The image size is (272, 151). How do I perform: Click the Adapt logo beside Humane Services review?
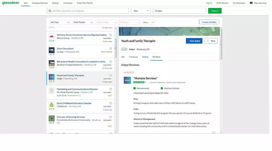[127, 80]
